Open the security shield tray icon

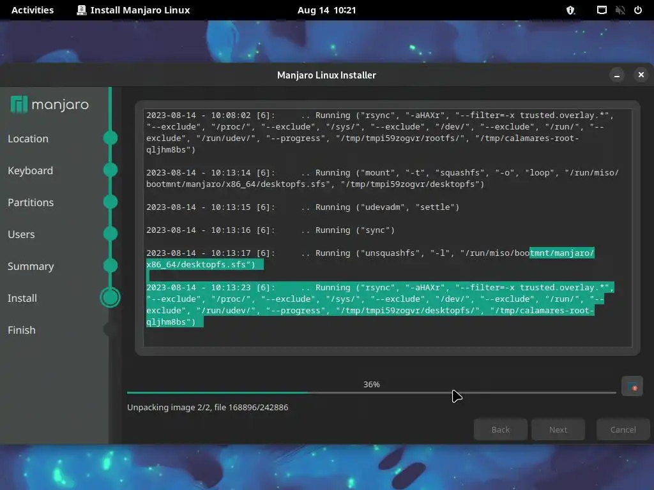point(570,10)
